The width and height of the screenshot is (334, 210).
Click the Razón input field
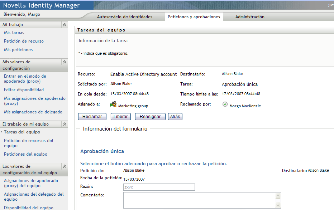pyautogui.click(x=159, y=187)
